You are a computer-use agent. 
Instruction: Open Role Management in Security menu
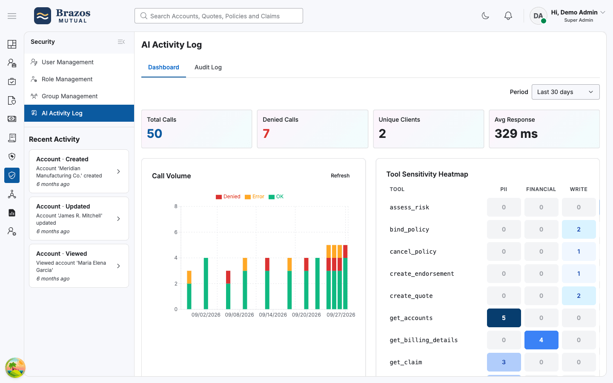click(x=79, y=79)
